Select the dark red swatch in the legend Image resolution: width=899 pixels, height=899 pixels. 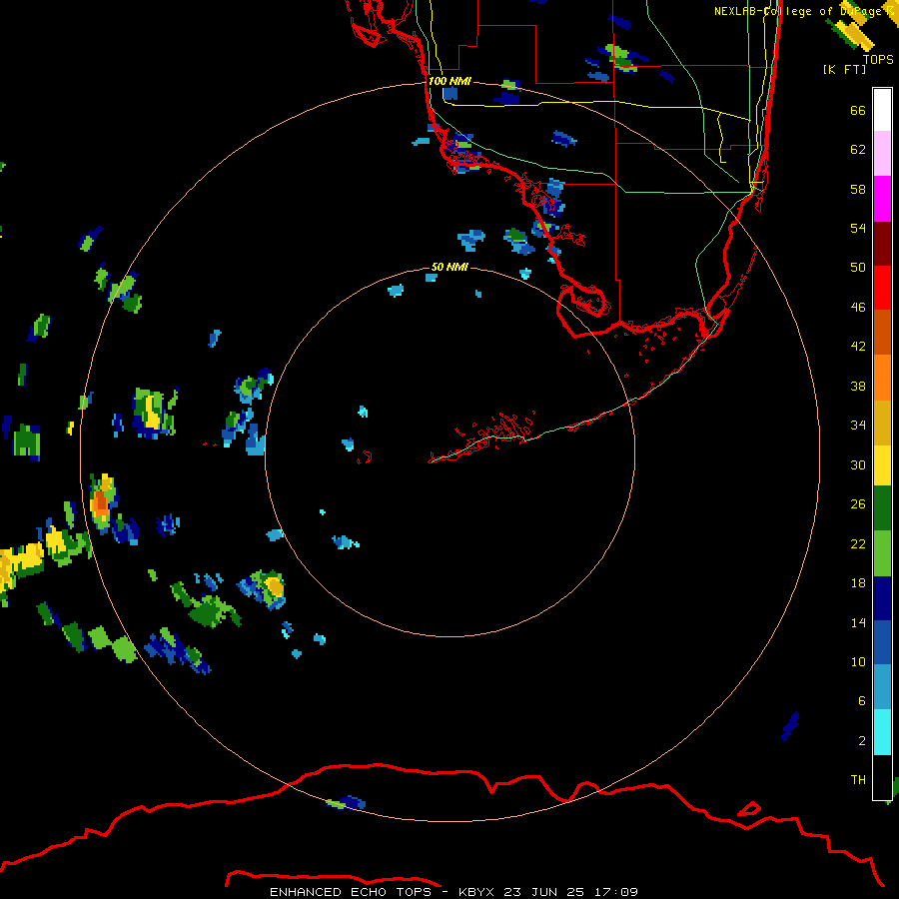[x=882, y=244]
